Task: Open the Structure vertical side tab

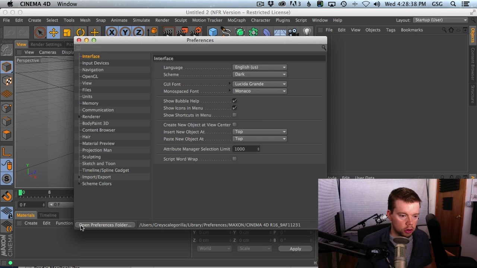Action: [473, 93]
